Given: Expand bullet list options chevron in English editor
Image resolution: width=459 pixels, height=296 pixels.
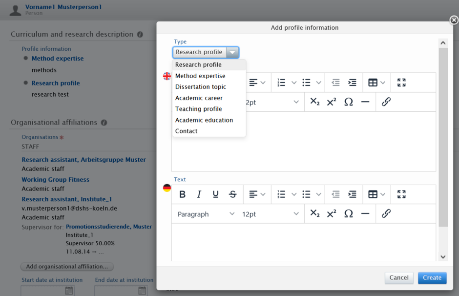Looking at the screenshot, I should pos(319,83).
